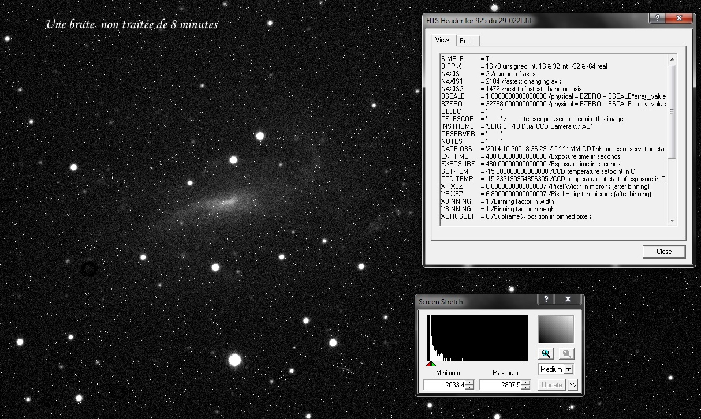Click the YBINNING header line
This screenshot has width=701, height=419.
coord(499,209)
